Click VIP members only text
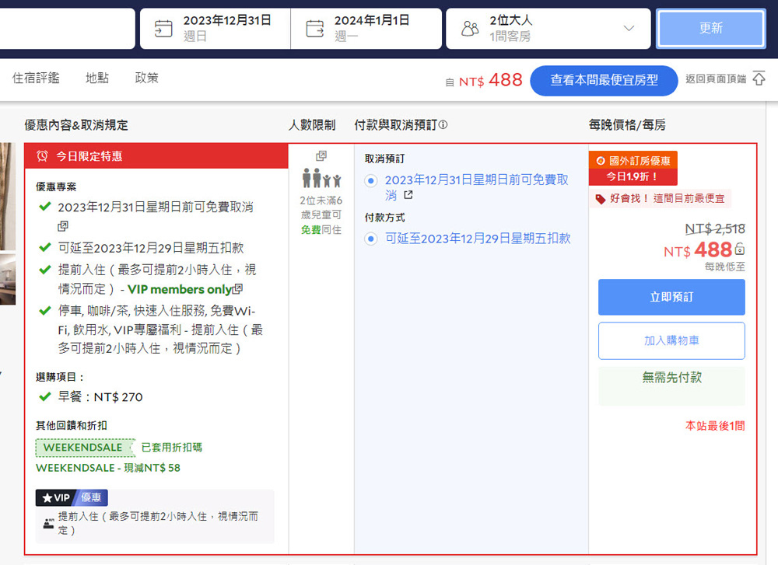This screenshot has width=778, height=565. pyautogui.click(x=180, y=289)
